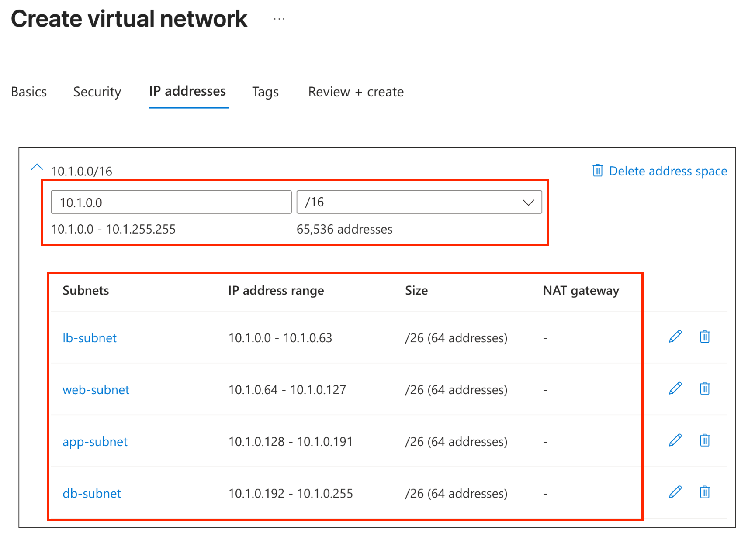Image resolution: width=748 pixels, height=543 pixels.
Task: Edit the web-subnet with pencil icon
Action: (x=675, y=388)
